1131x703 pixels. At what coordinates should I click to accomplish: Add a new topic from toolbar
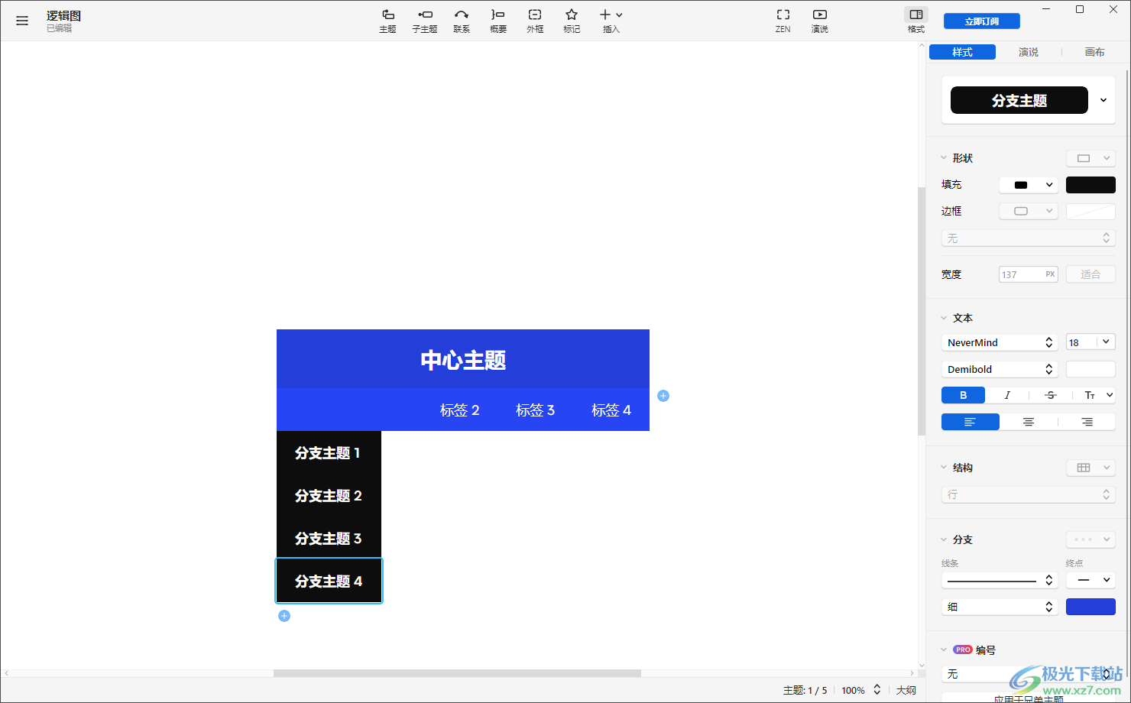tap(387, 21)
